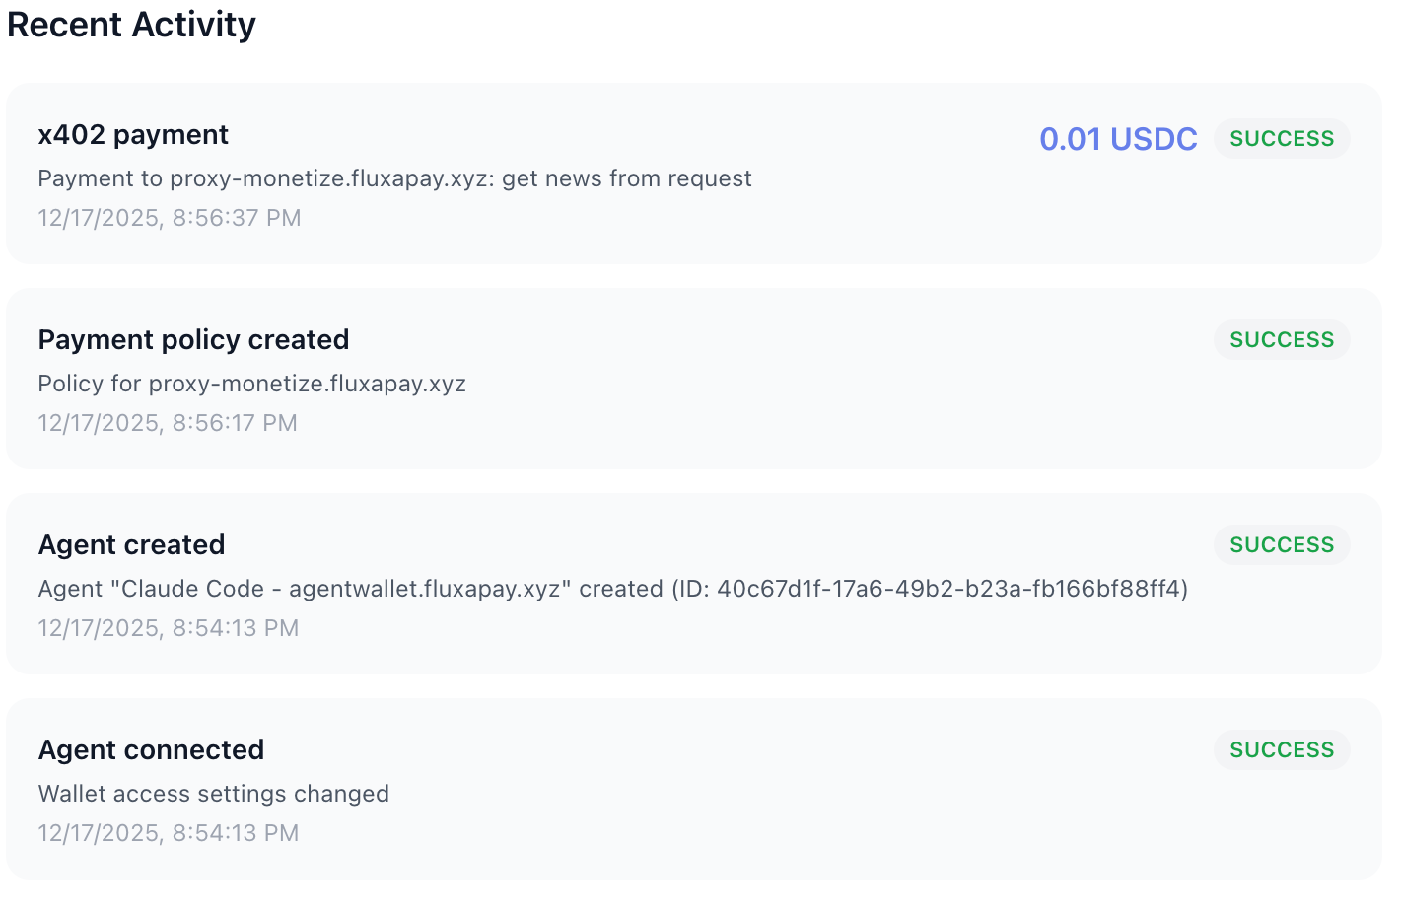
Task: Click SUCCESS badge on Agent connected
Action: coord(1282,750)
